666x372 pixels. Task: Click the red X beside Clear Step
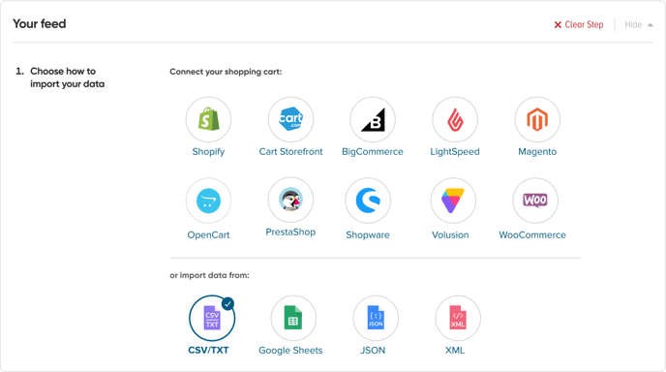point(558,25)
